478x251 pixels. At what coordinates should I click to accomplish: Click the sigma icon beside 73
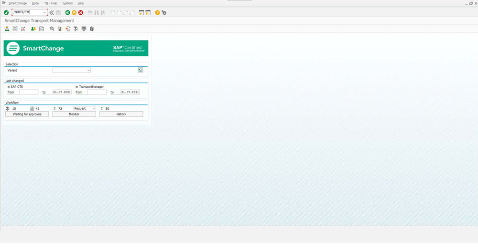pyautogui.click(x=54, y=109)
